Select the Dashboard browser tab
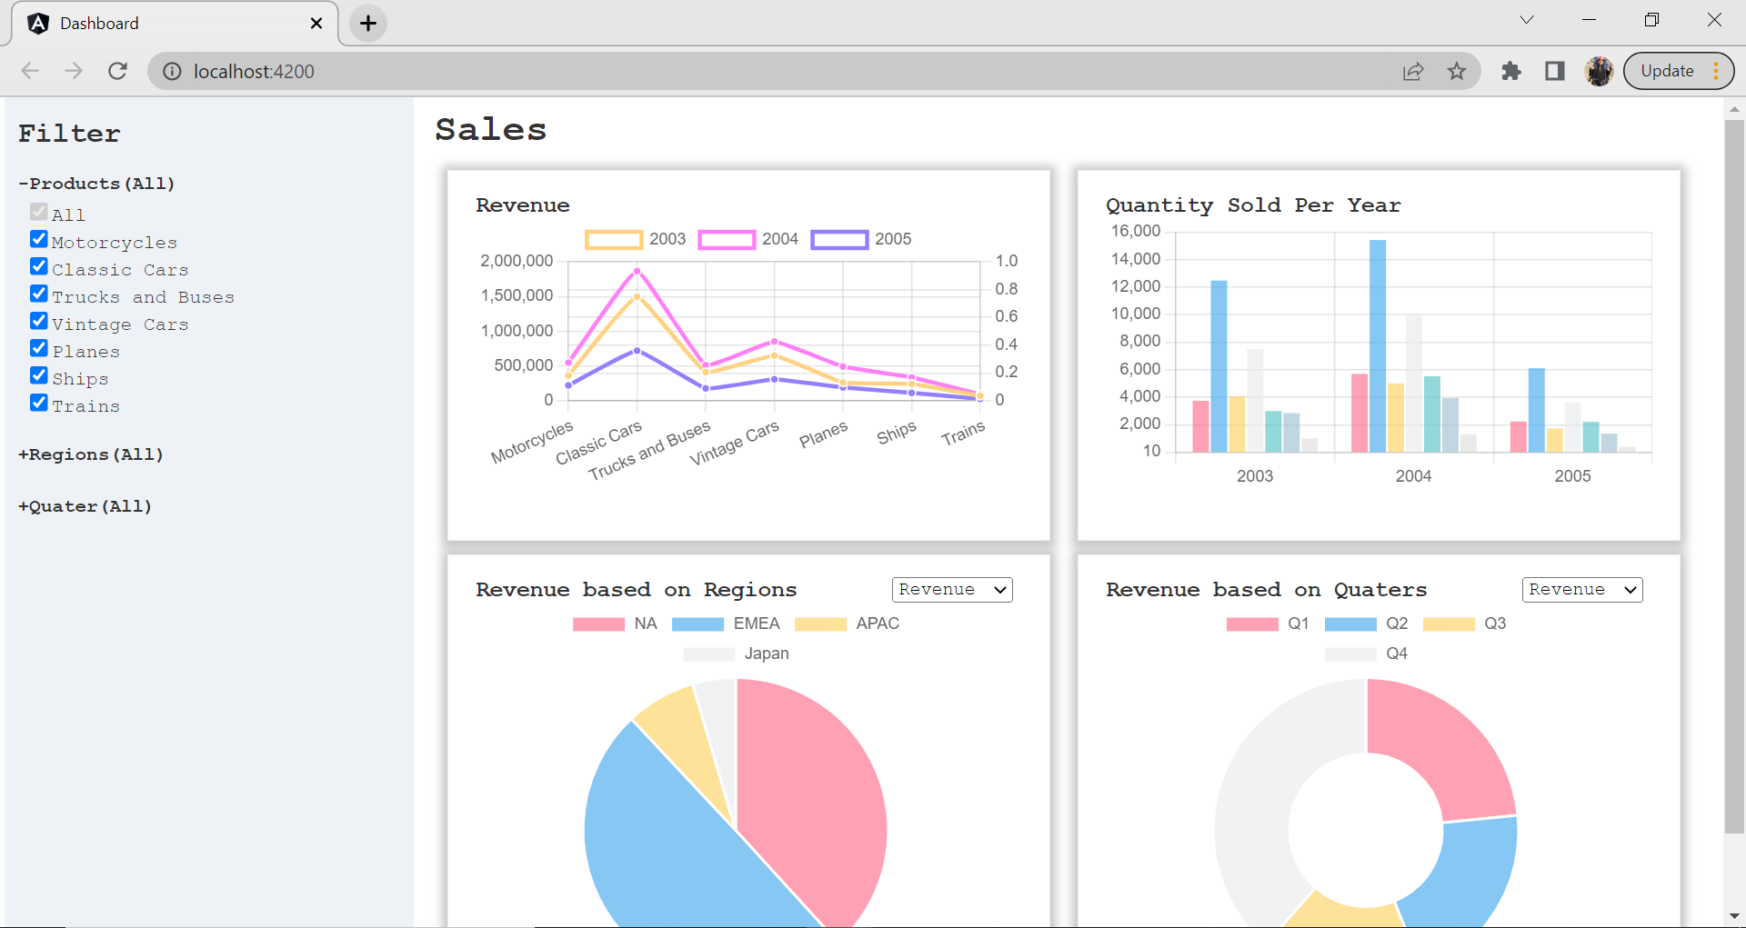This screenshot has width=1746, height=928. point(175,24)
